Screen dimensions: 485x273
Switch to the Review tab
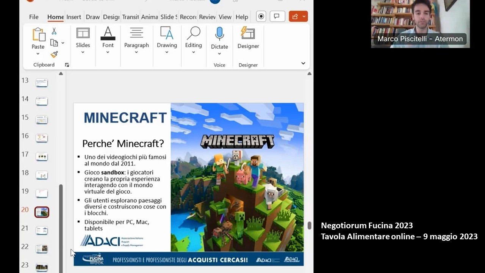[207, 17]
